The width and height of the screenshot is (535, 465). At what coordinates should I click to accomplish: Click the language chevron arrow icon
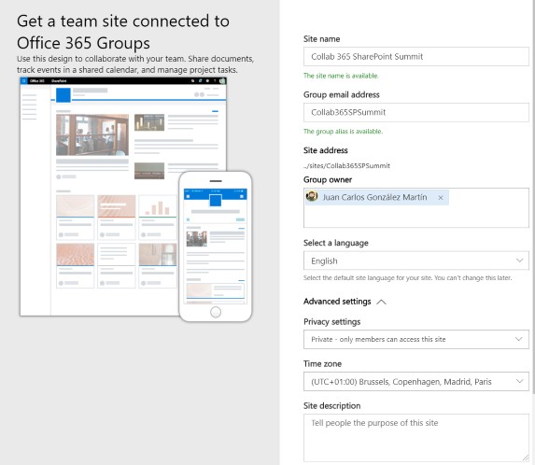pos(519,261)
